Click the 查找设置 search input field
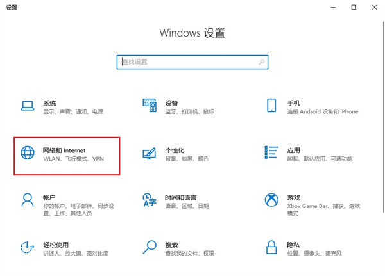Viewport: 385px width, 276px height. click(x=193, y=62)
